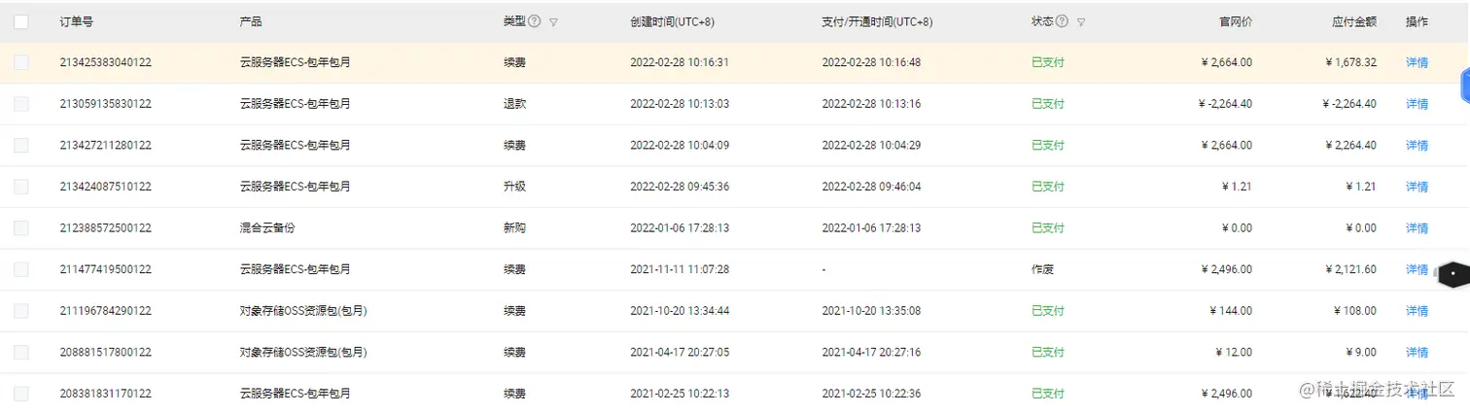Click help icon next to 类型 header

pos(535,21)
